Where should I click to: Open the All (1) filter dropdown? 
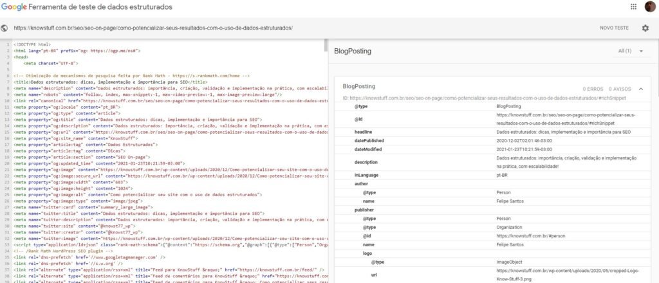point(631,51)
